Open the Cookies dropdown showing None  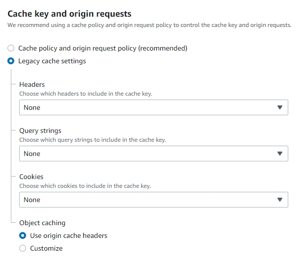pyautogui.click(x=153, y=200)
